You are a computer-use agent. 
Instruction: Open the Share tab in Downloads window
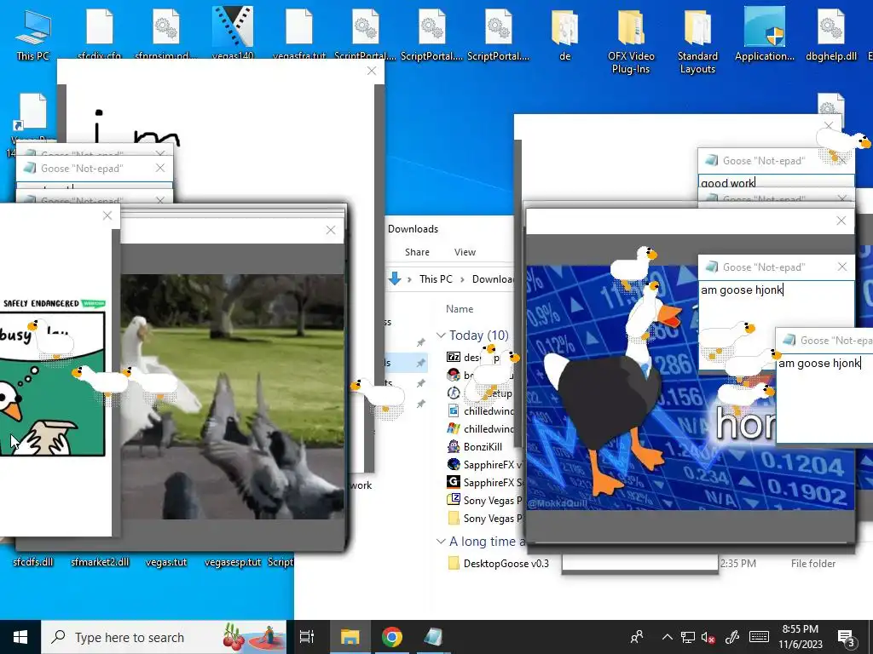pyautogui.click(x=417, y=252)
